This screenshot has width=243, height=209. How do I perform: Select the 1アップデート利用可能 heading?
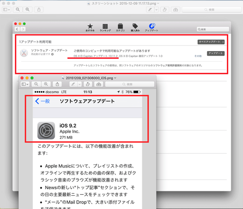tap(35, 42)
